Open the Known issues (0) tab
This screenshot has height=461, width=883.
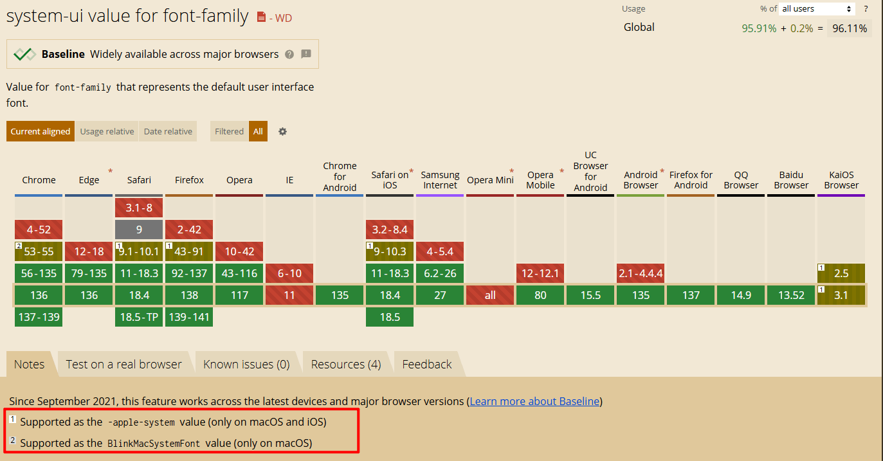pos(246,364)
